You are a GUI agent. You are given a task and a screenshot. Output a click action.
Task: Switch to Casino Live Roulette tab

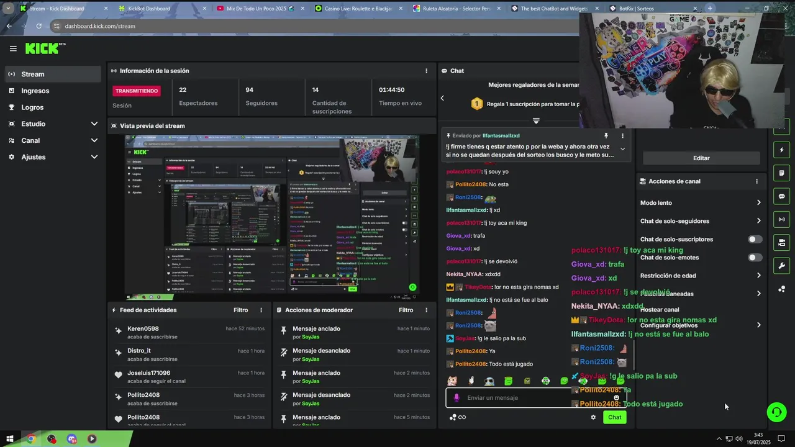tap(357, 9)
